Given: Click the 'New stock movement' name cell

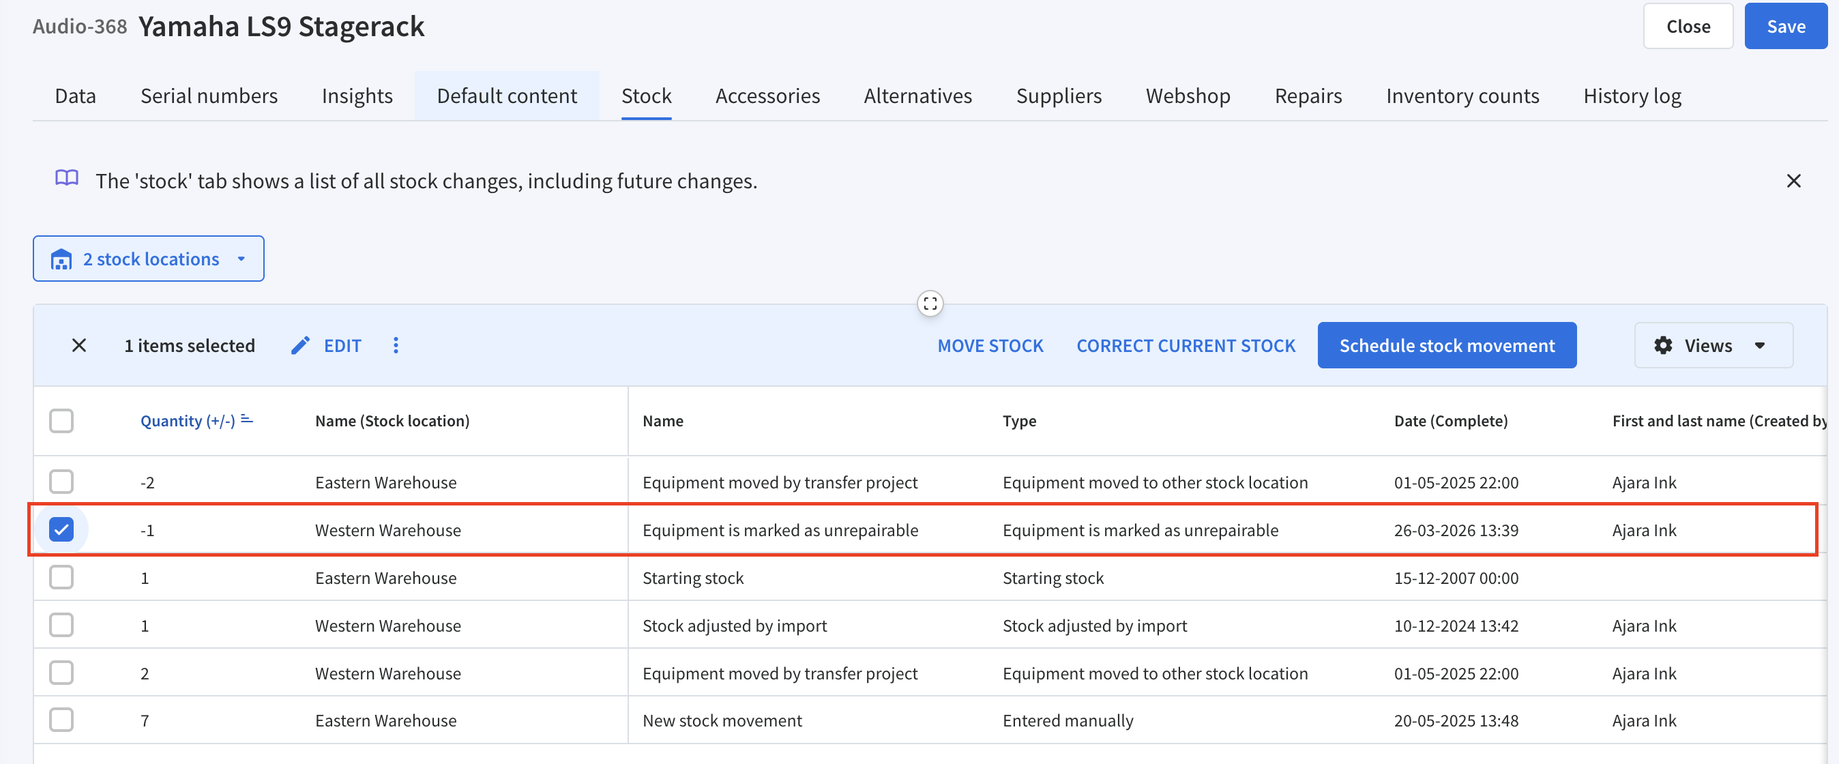Looking at the screenshot, I should point(722,720).
